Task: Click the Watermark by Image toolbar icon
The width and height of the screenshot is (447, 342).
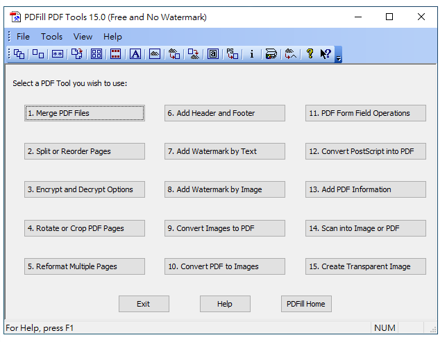Action: point(155,54)
